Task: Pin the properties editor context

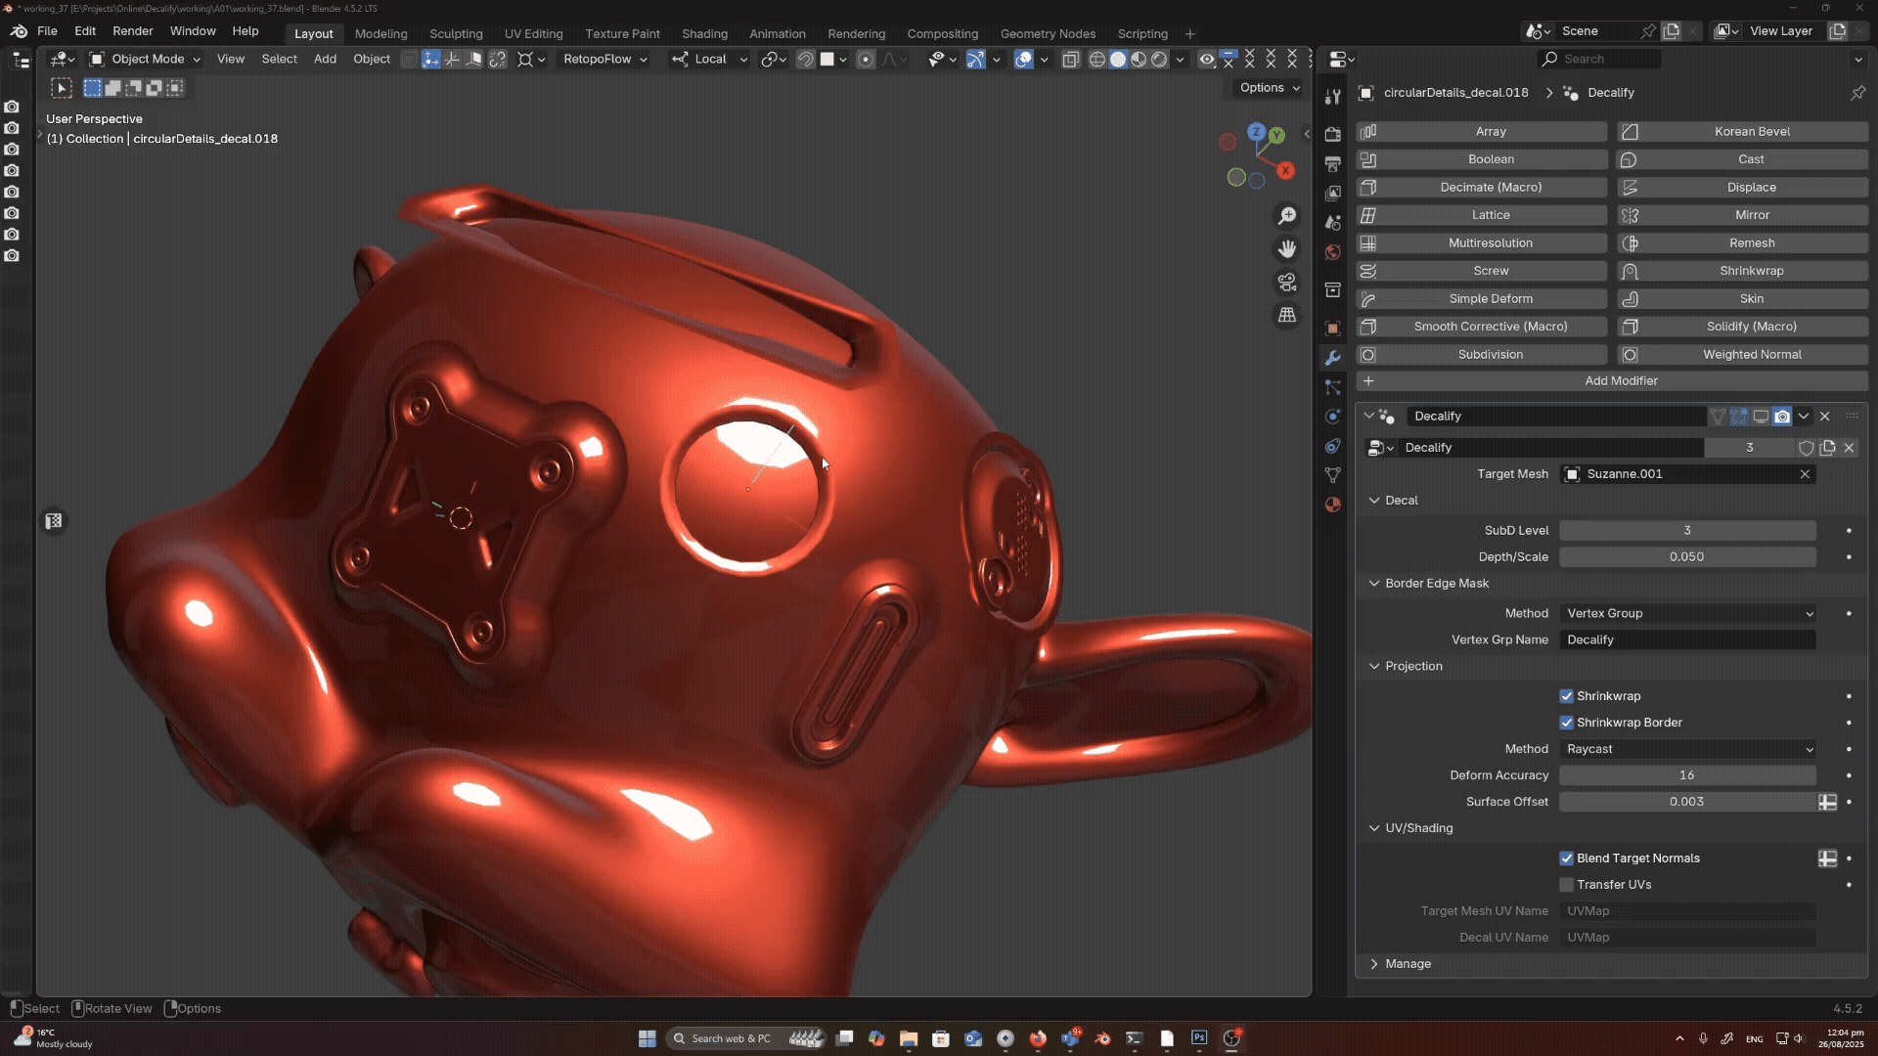Action: (1857, 93)
